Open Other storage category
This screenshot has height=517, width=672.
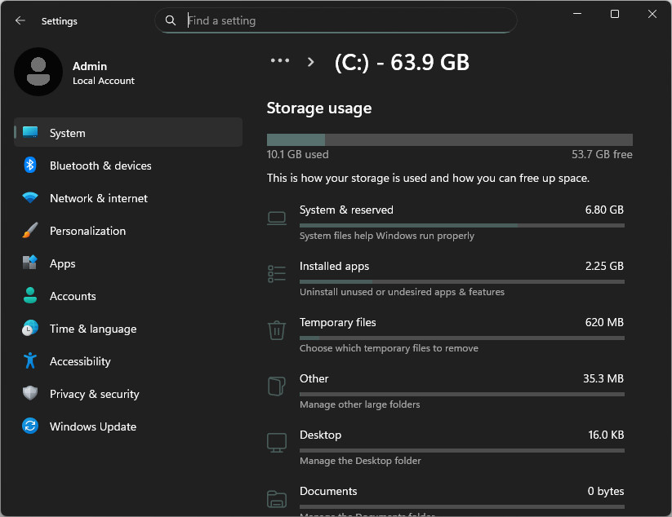446,391
